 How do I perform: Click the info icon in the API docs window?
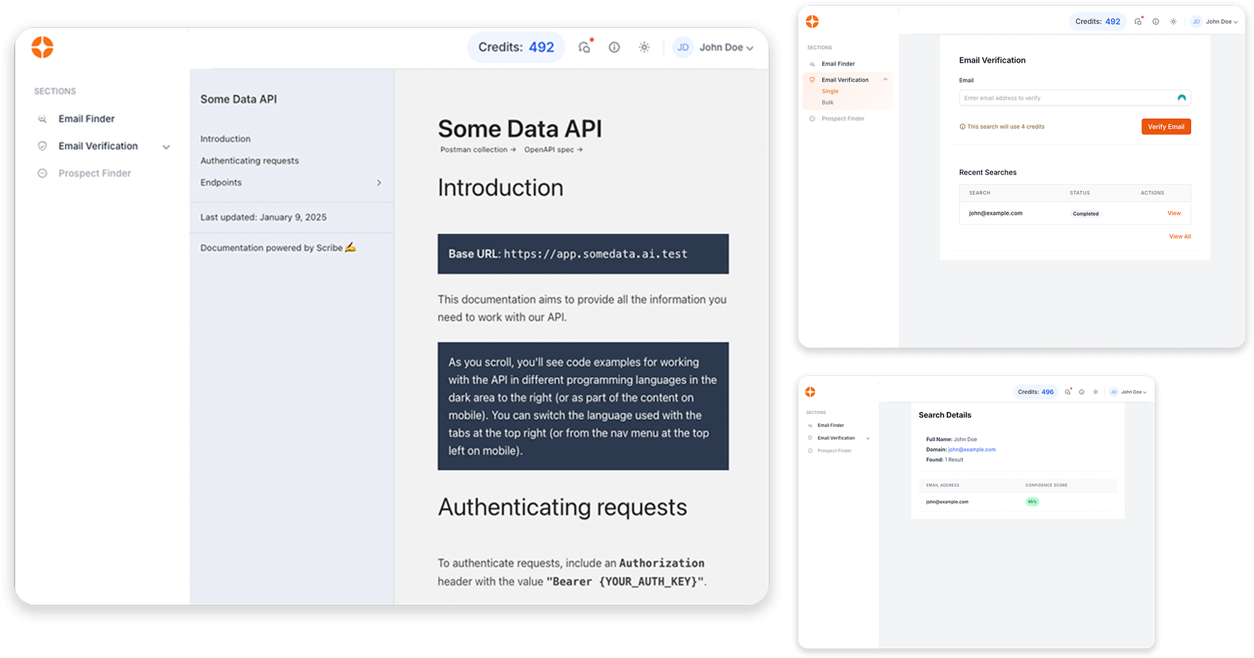(x=614, y=47)
